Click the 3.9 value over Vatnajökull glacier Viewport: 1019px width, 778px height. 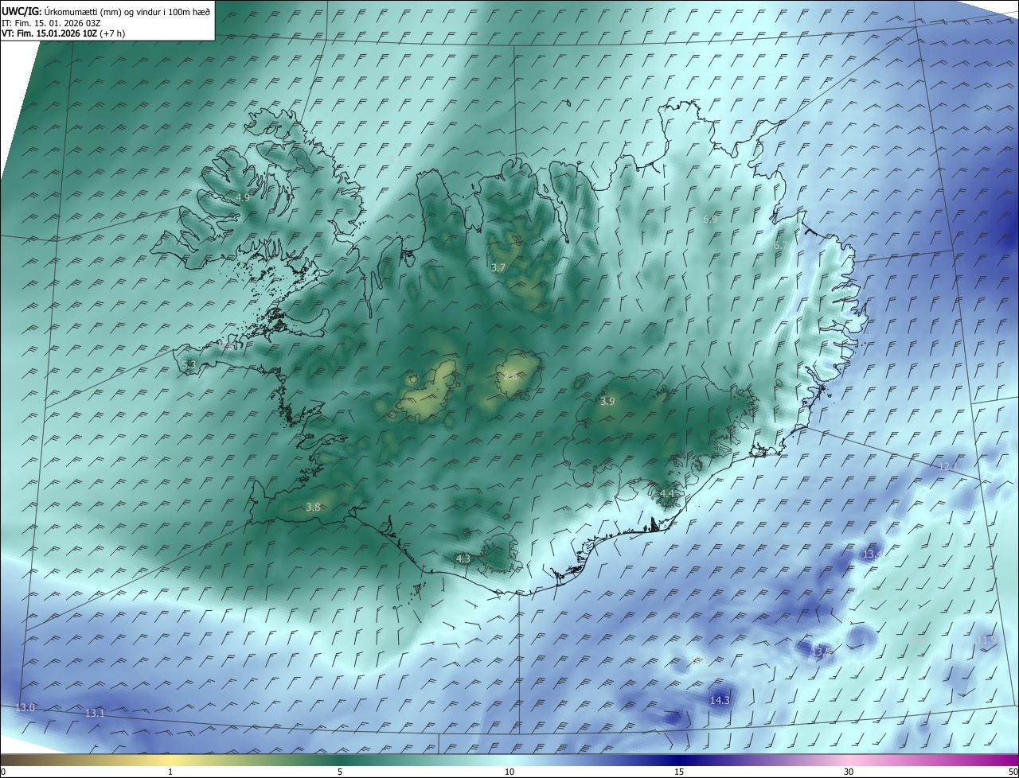click(x=607, y=402)
